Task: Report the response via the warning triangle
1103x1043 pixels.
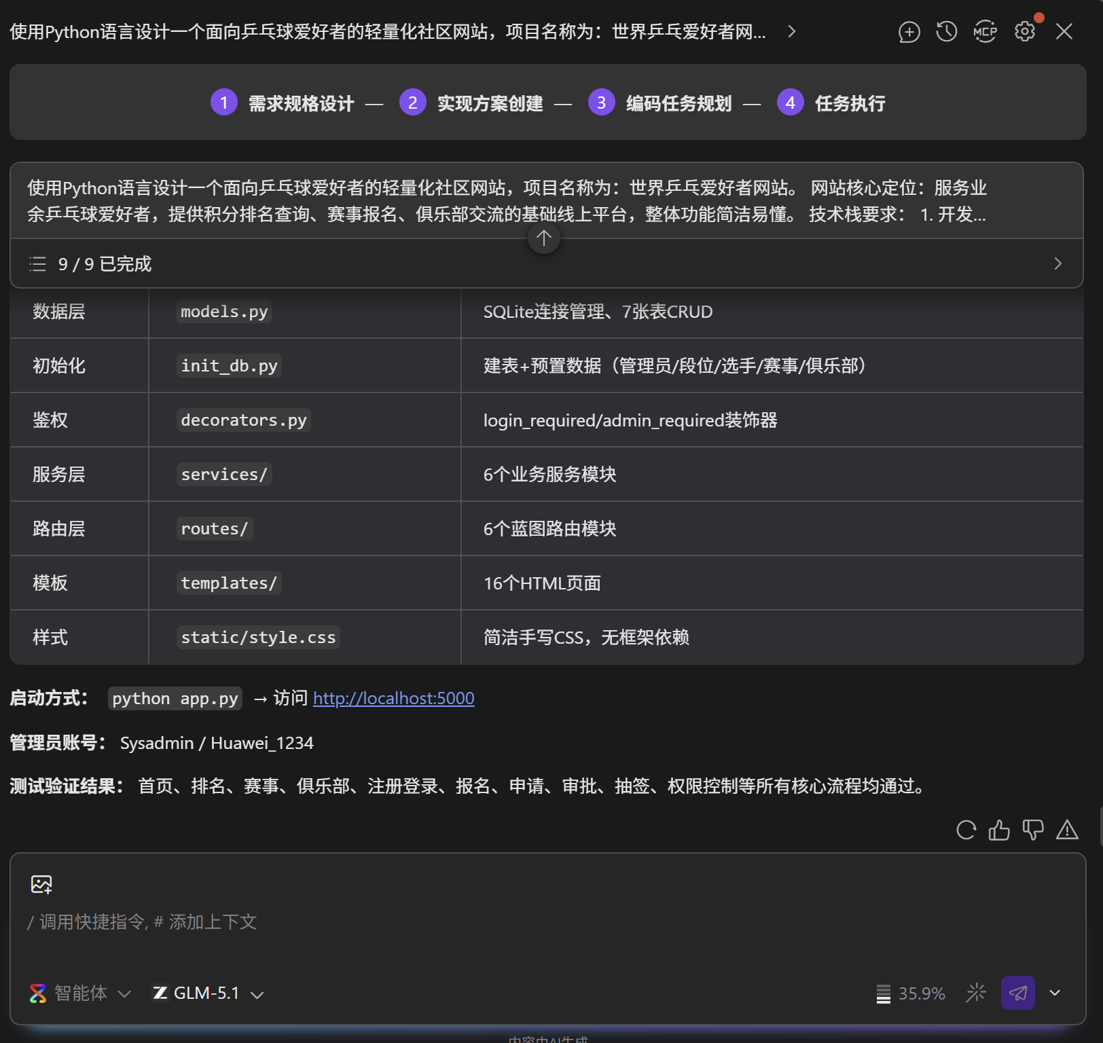Action: pos(1067,830)
